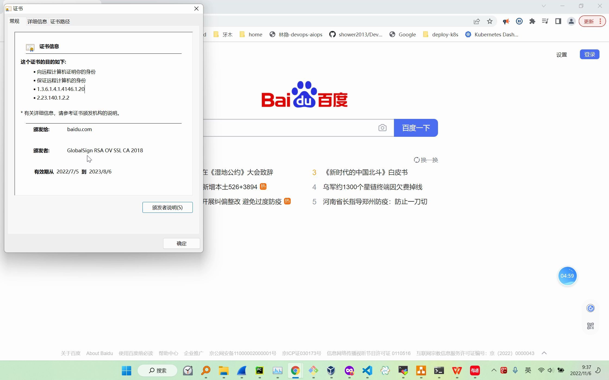Toggle the Chrome side panel icon
The width and height of the screenshot is (609, 380).
[x=558, y=21]
